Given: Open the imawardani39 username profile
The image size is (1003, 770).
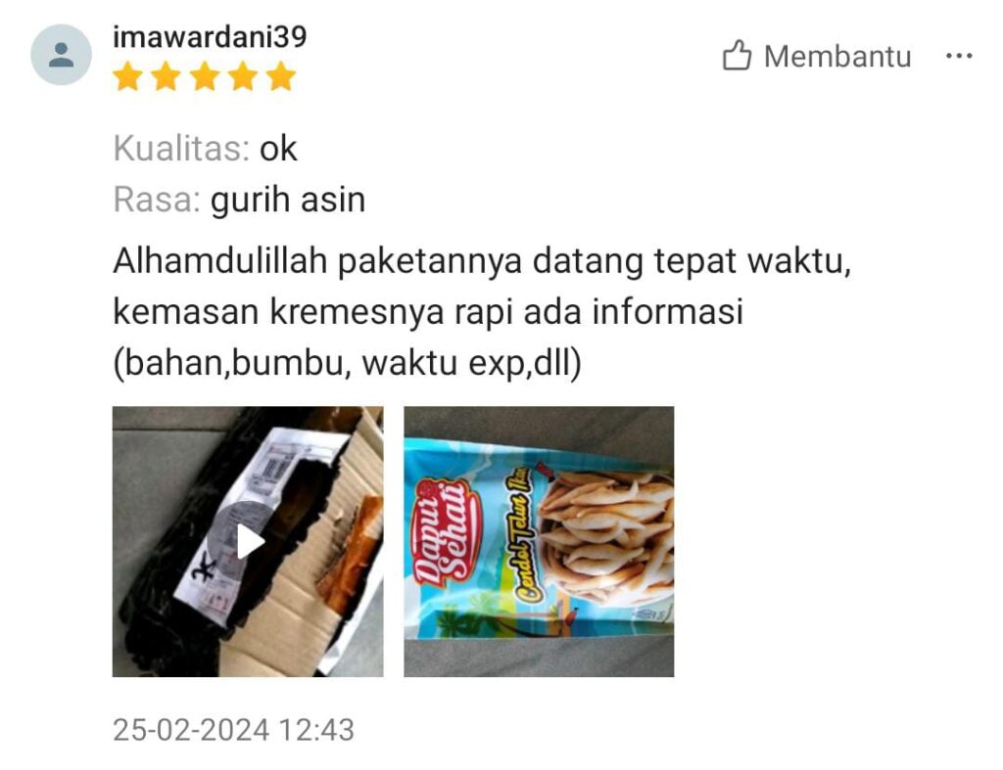Looking at the screenshot, I should click(x=210, y=36).
